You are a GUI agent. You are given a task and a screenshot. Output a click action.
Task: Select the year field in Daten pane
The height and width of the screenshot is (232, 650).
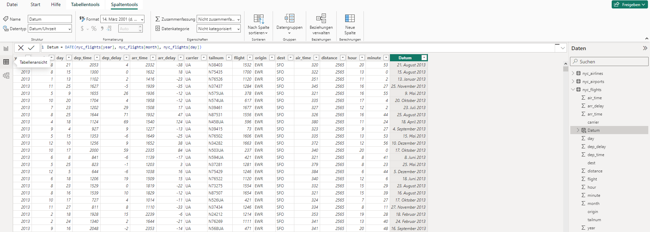click(591, 228)
